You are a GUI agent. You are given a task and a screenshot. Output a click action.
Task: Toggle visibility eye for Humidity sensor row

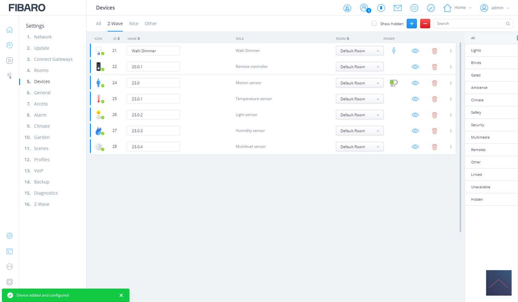tap(415, 131)
